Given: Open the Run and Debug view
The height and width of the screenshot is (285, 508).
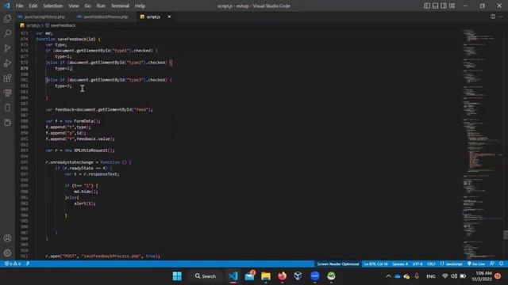Looking at the screenshot, I should tap(7, 63).
